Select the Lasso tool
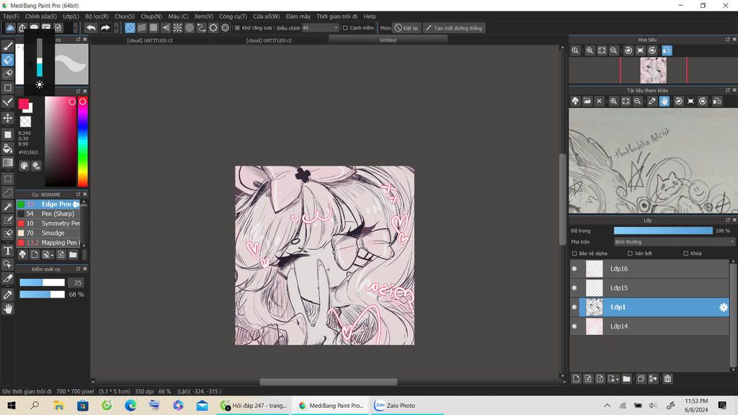This screenshot has height=415, width=738. tap(7, 193)
